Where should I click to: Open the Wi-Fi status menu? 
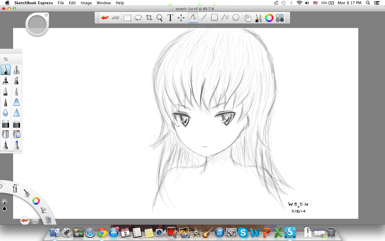(299, 3)
